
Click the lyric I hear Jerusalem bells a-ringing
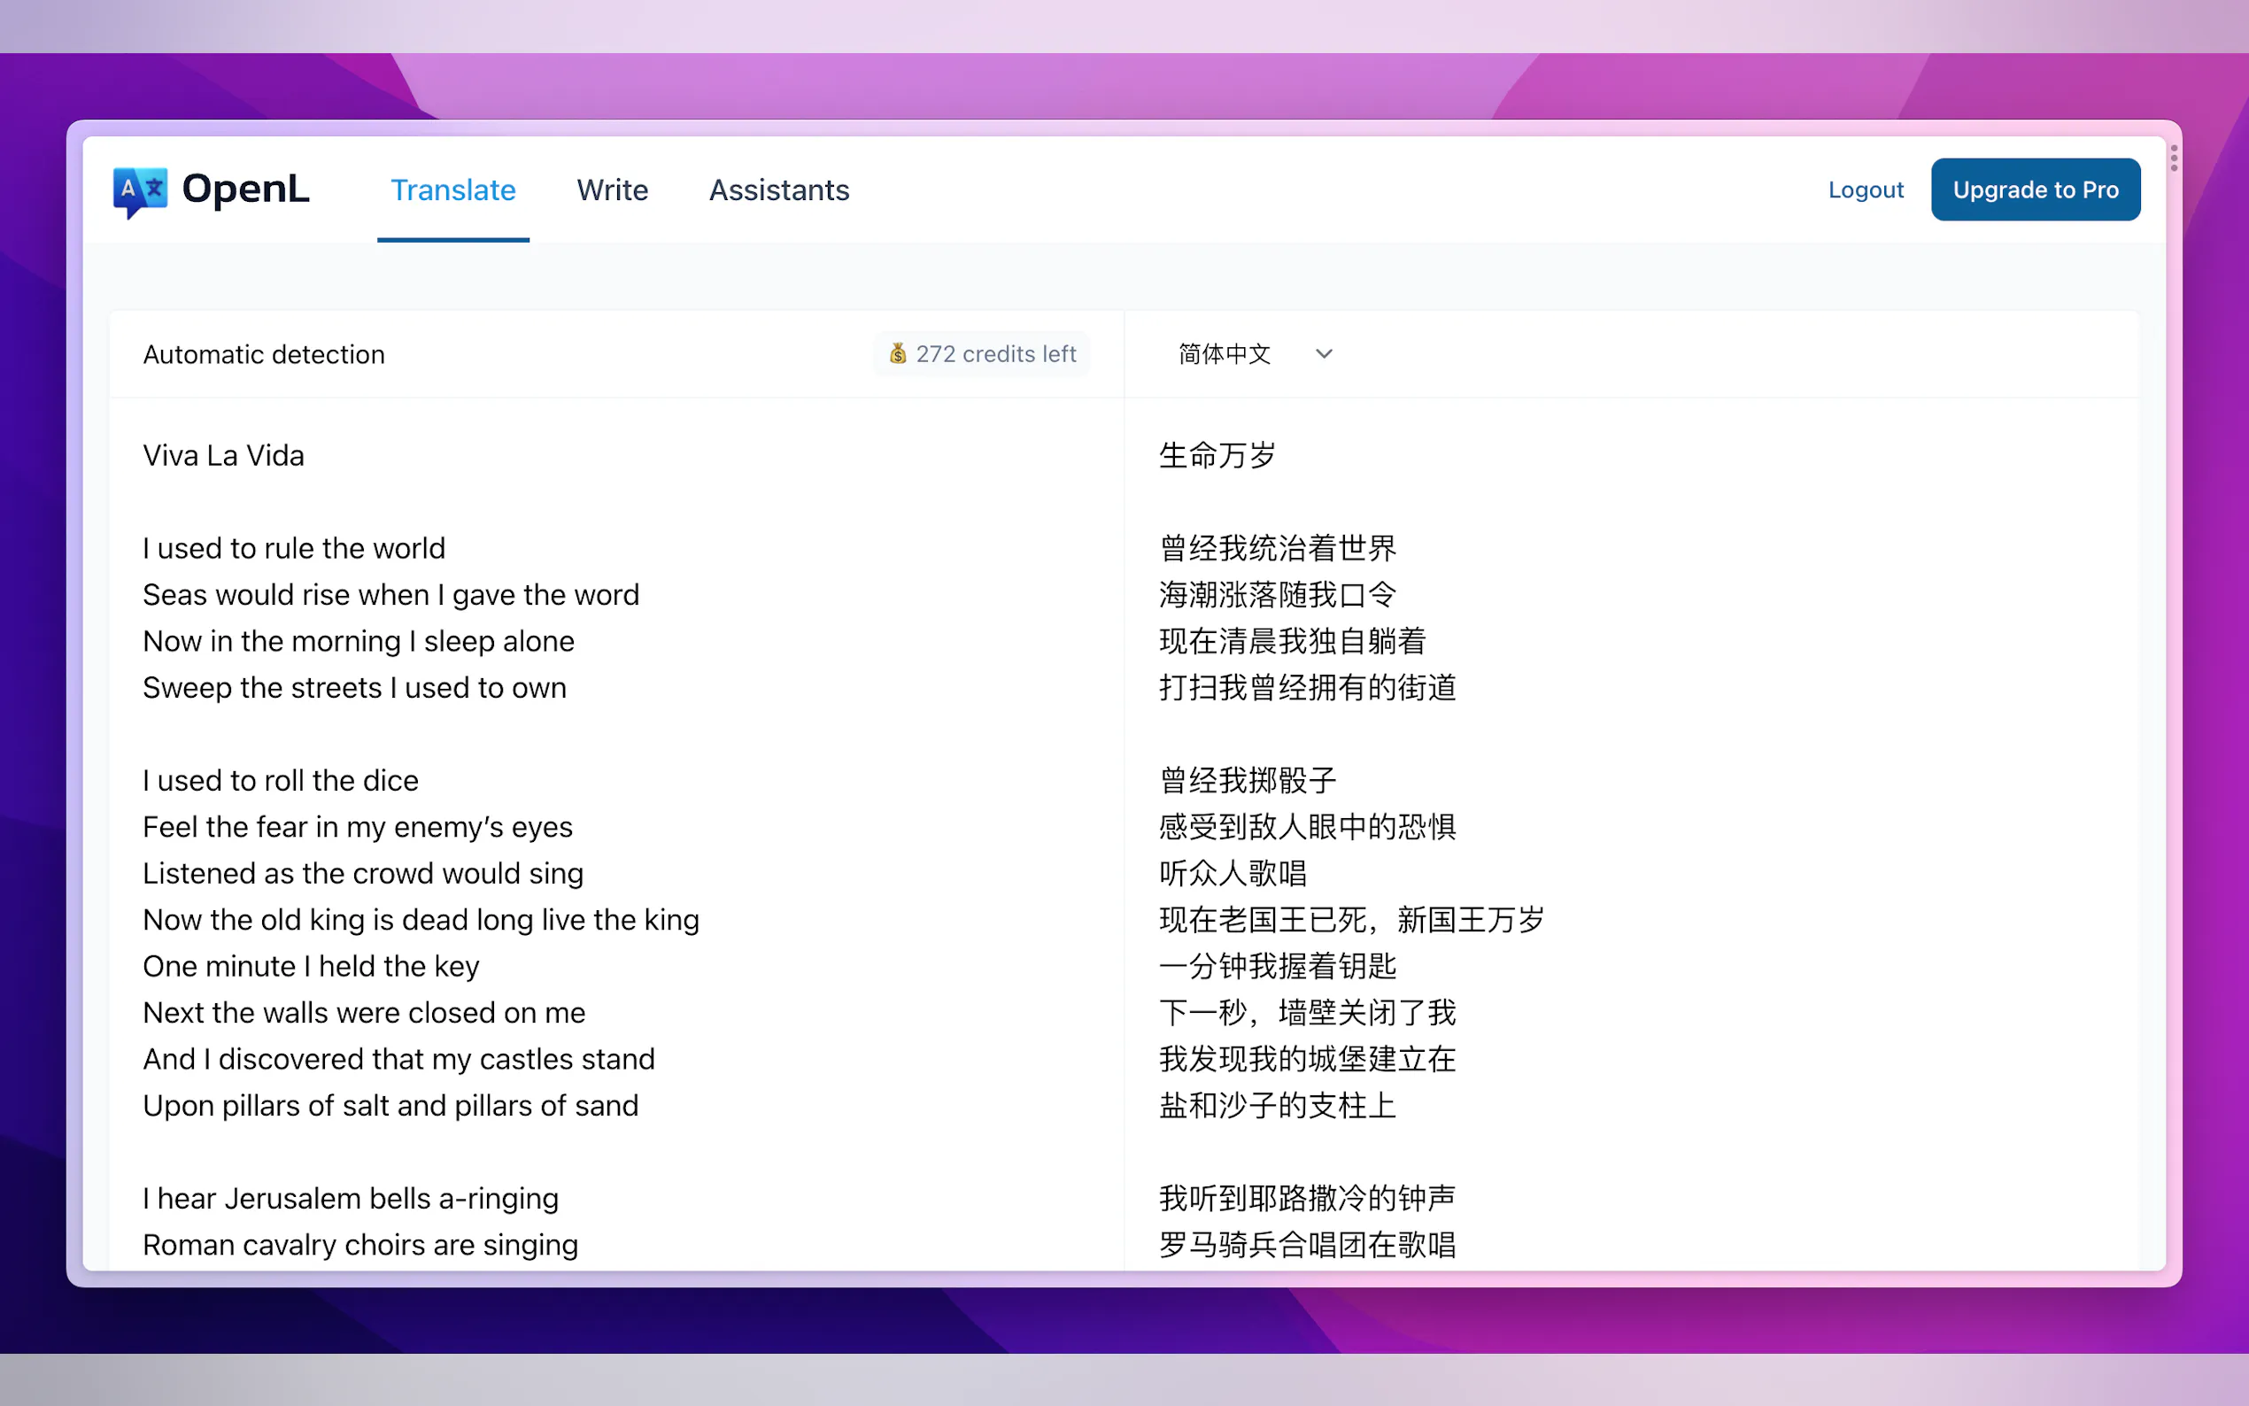click(351, 1198)
